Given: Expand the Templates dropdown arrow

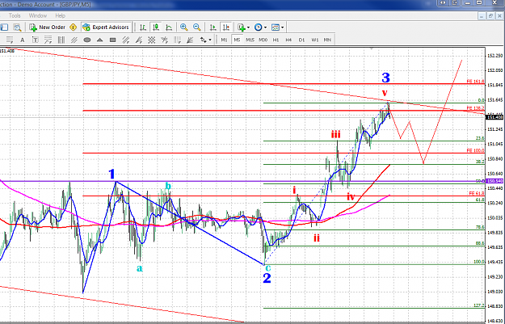Looking at the screenshot, I should (x=283, y=27).
